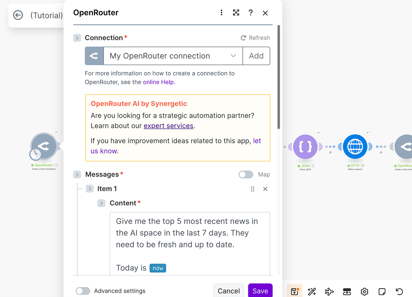
Task: Click the purple Save button
Action: click(260, 291)
